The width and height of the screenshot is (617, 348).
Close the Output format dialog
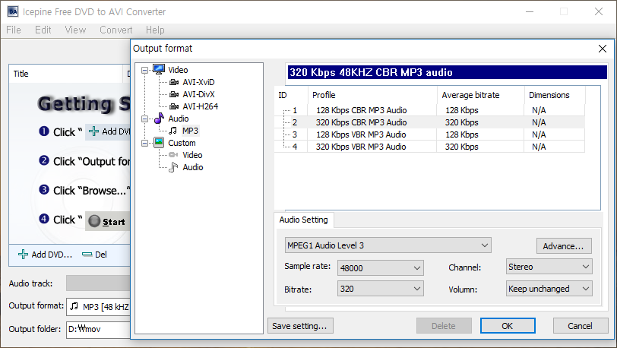[x=602, y=49]
